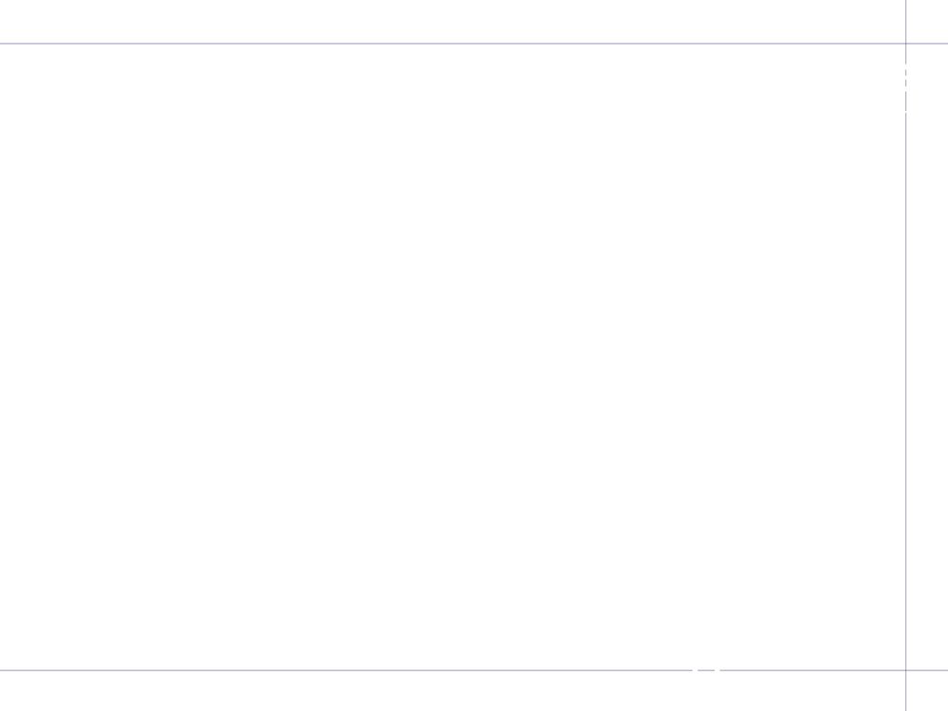Click the right end of the top horizontal line
The height and width of the screenshot is (711, 948).
945,44
